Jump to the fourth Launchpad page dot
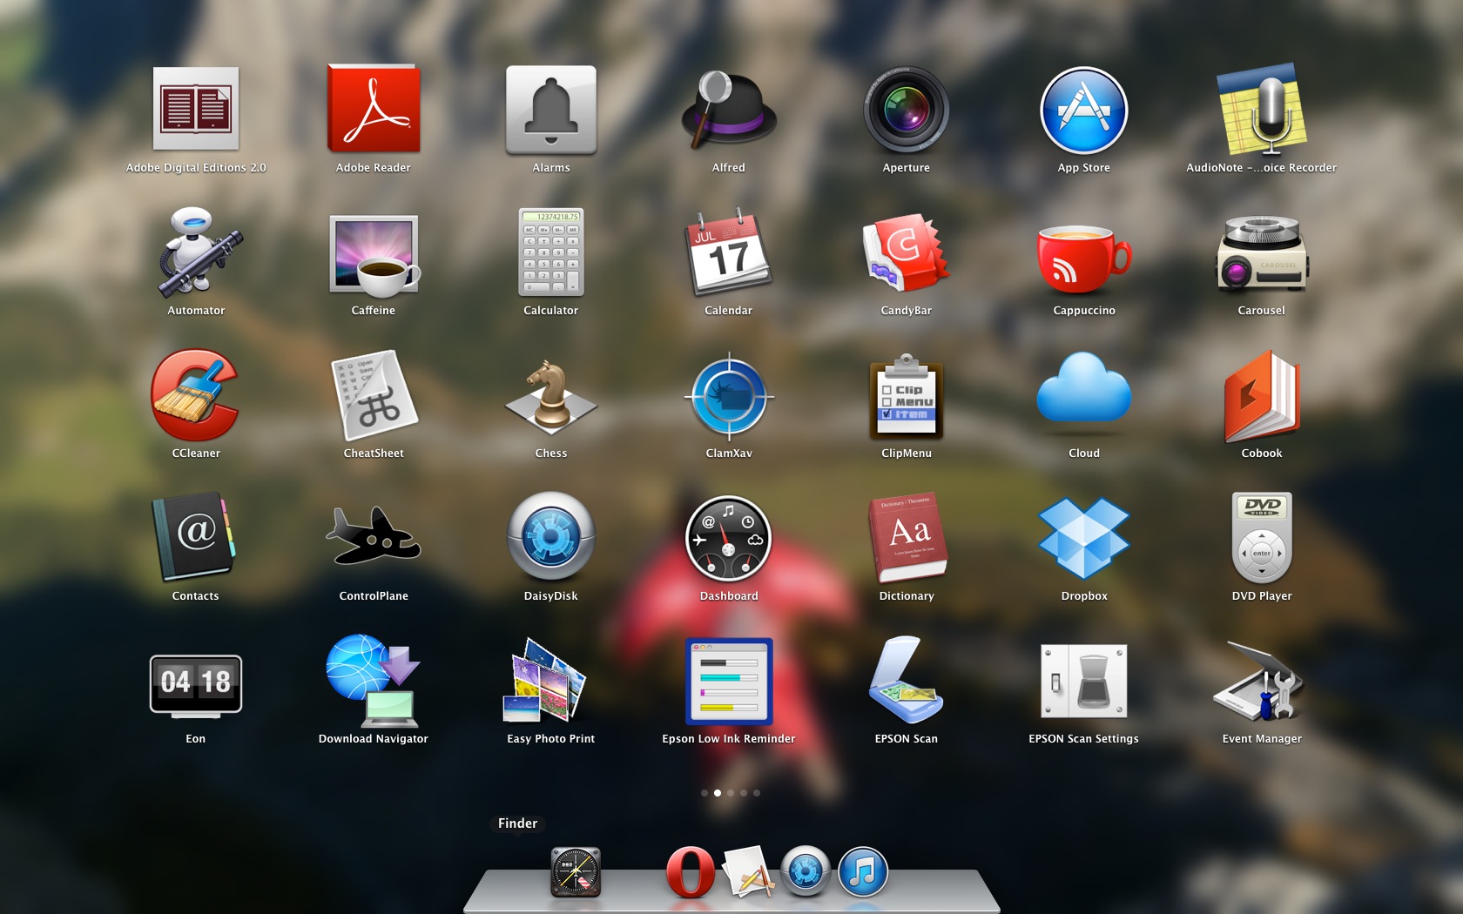Image resolution: width=1463 pixels, height=914 pixels. [x=744, y=793]
